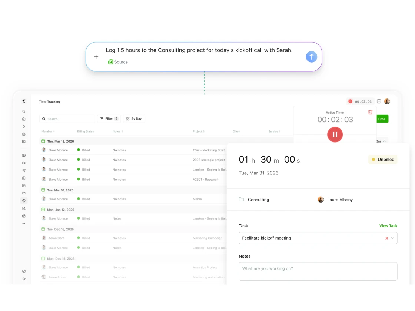Open the Facilitate kickoff meeting task dropdown arrow
Image resolution: width=415 pixels, height=311 pixels.
coord(393,238)
